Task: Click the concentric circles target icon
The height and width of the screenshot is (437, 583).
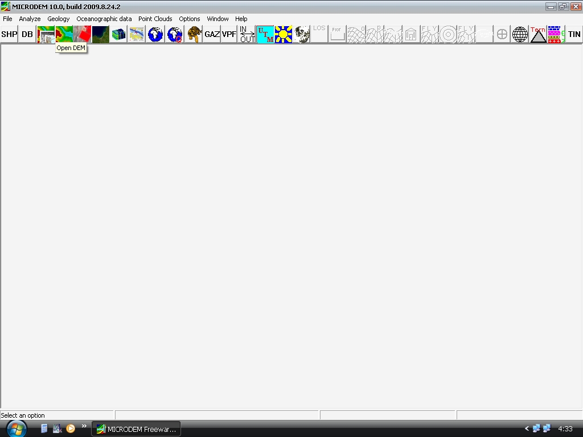Action: pos(449,34)
